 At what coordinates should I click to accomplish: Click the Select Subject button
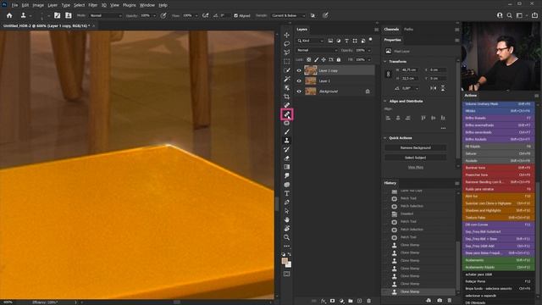pos(415,158)
